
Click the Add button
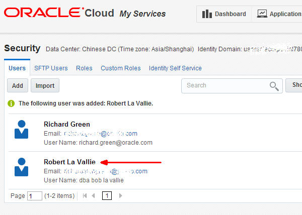(18, 86)
